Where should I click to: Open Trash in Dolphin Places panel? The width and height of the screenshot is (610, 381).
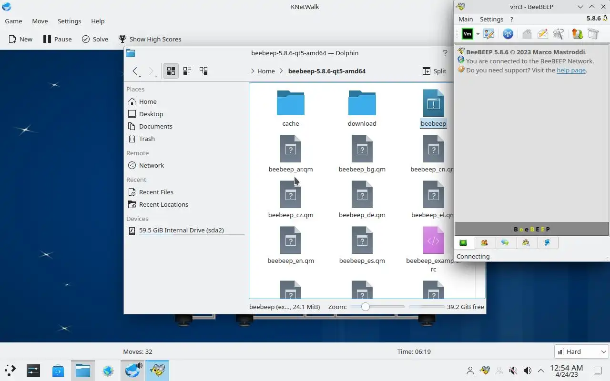click(186, 139)
